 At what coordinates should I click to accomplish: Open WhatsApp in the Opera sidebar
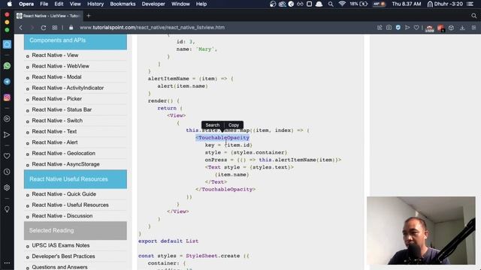pos(7,66)
